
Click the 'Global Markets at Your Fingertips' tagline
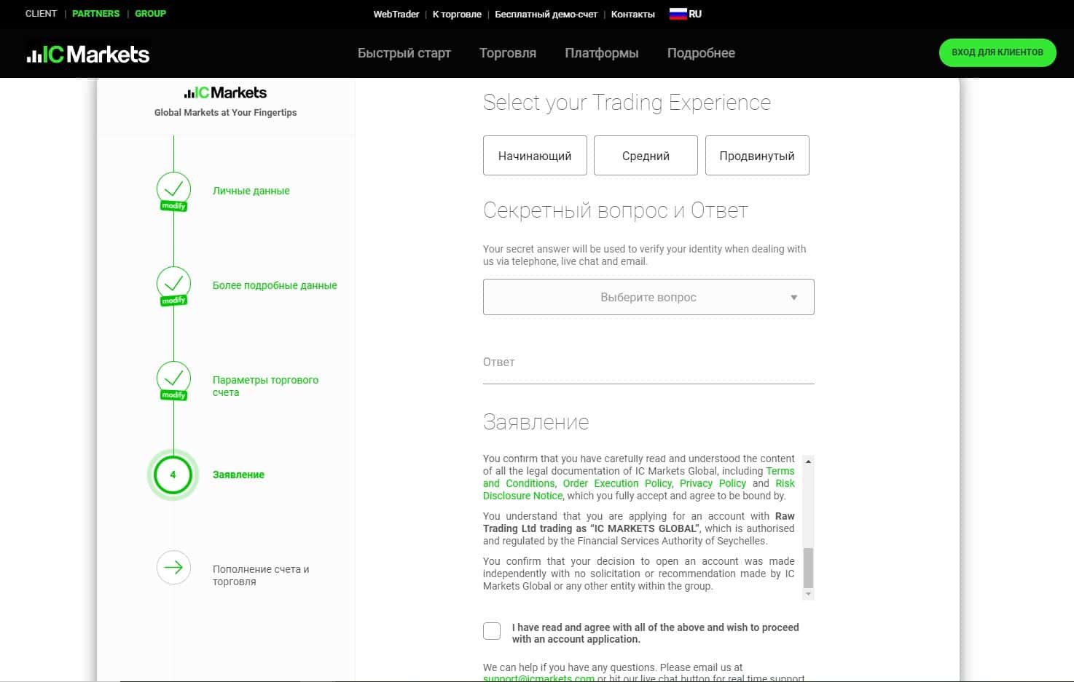[x=225, y=113]
